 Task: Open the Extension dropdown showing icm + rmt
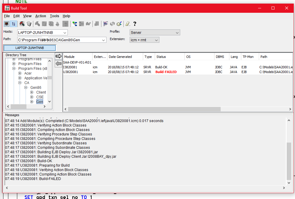click(x=145, y=40)
